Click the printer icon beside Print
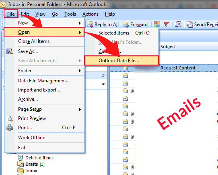 [10, 128]
